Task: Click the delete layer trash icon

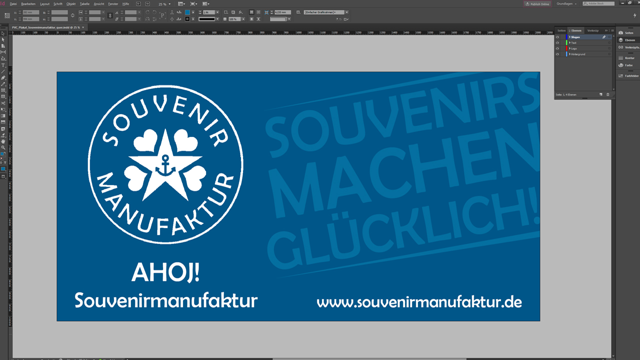Action: click(x=608, y=94)
